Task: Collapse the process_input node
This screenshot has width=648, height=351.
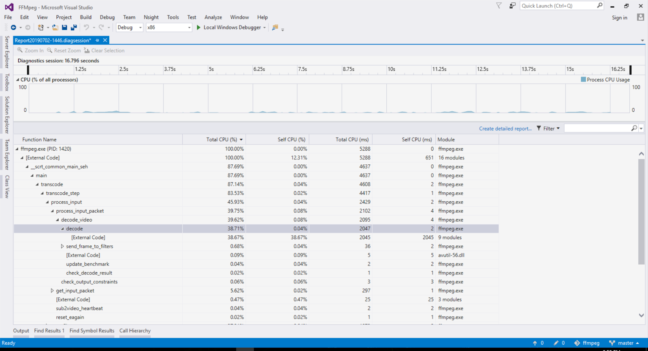Action: [47, 202]
